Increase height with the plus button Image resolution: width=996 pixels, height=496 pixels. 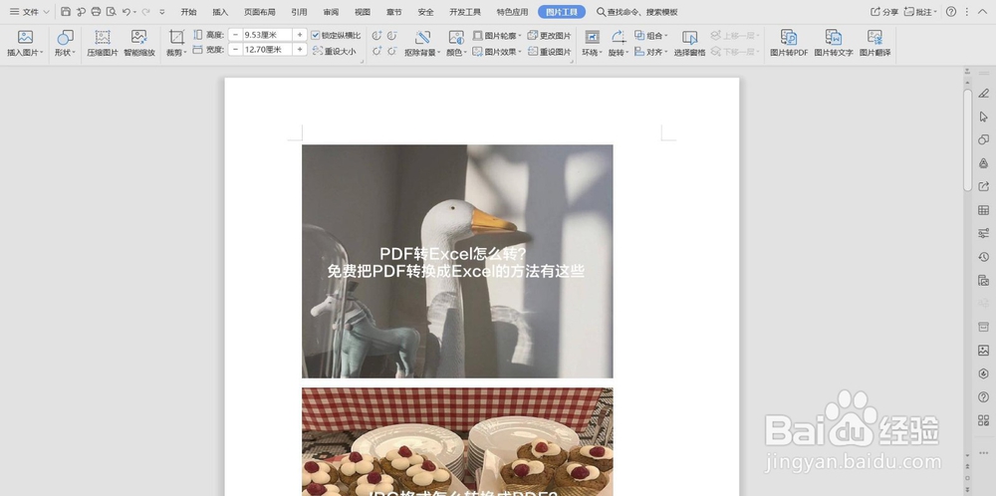tap(300, 35)
